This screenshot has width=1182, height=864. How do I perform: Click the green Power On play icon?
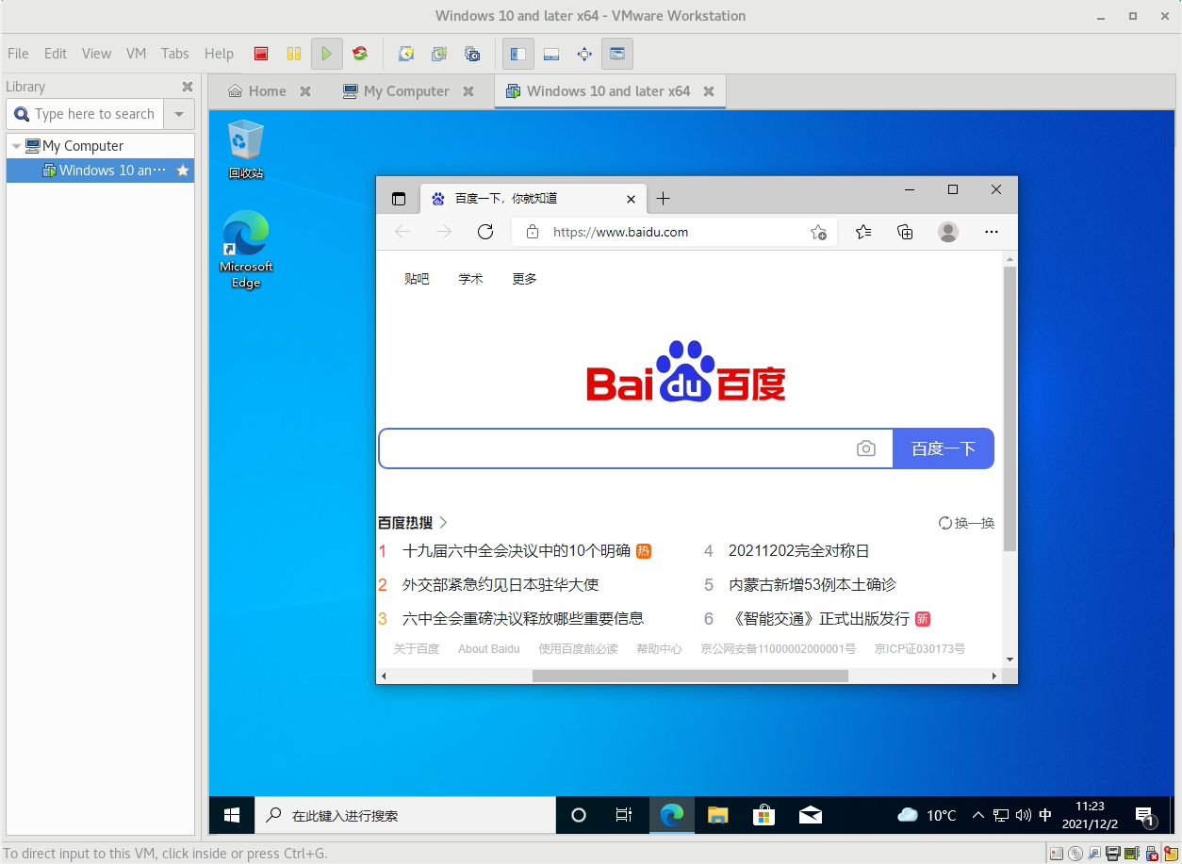(x=326, y=54)
